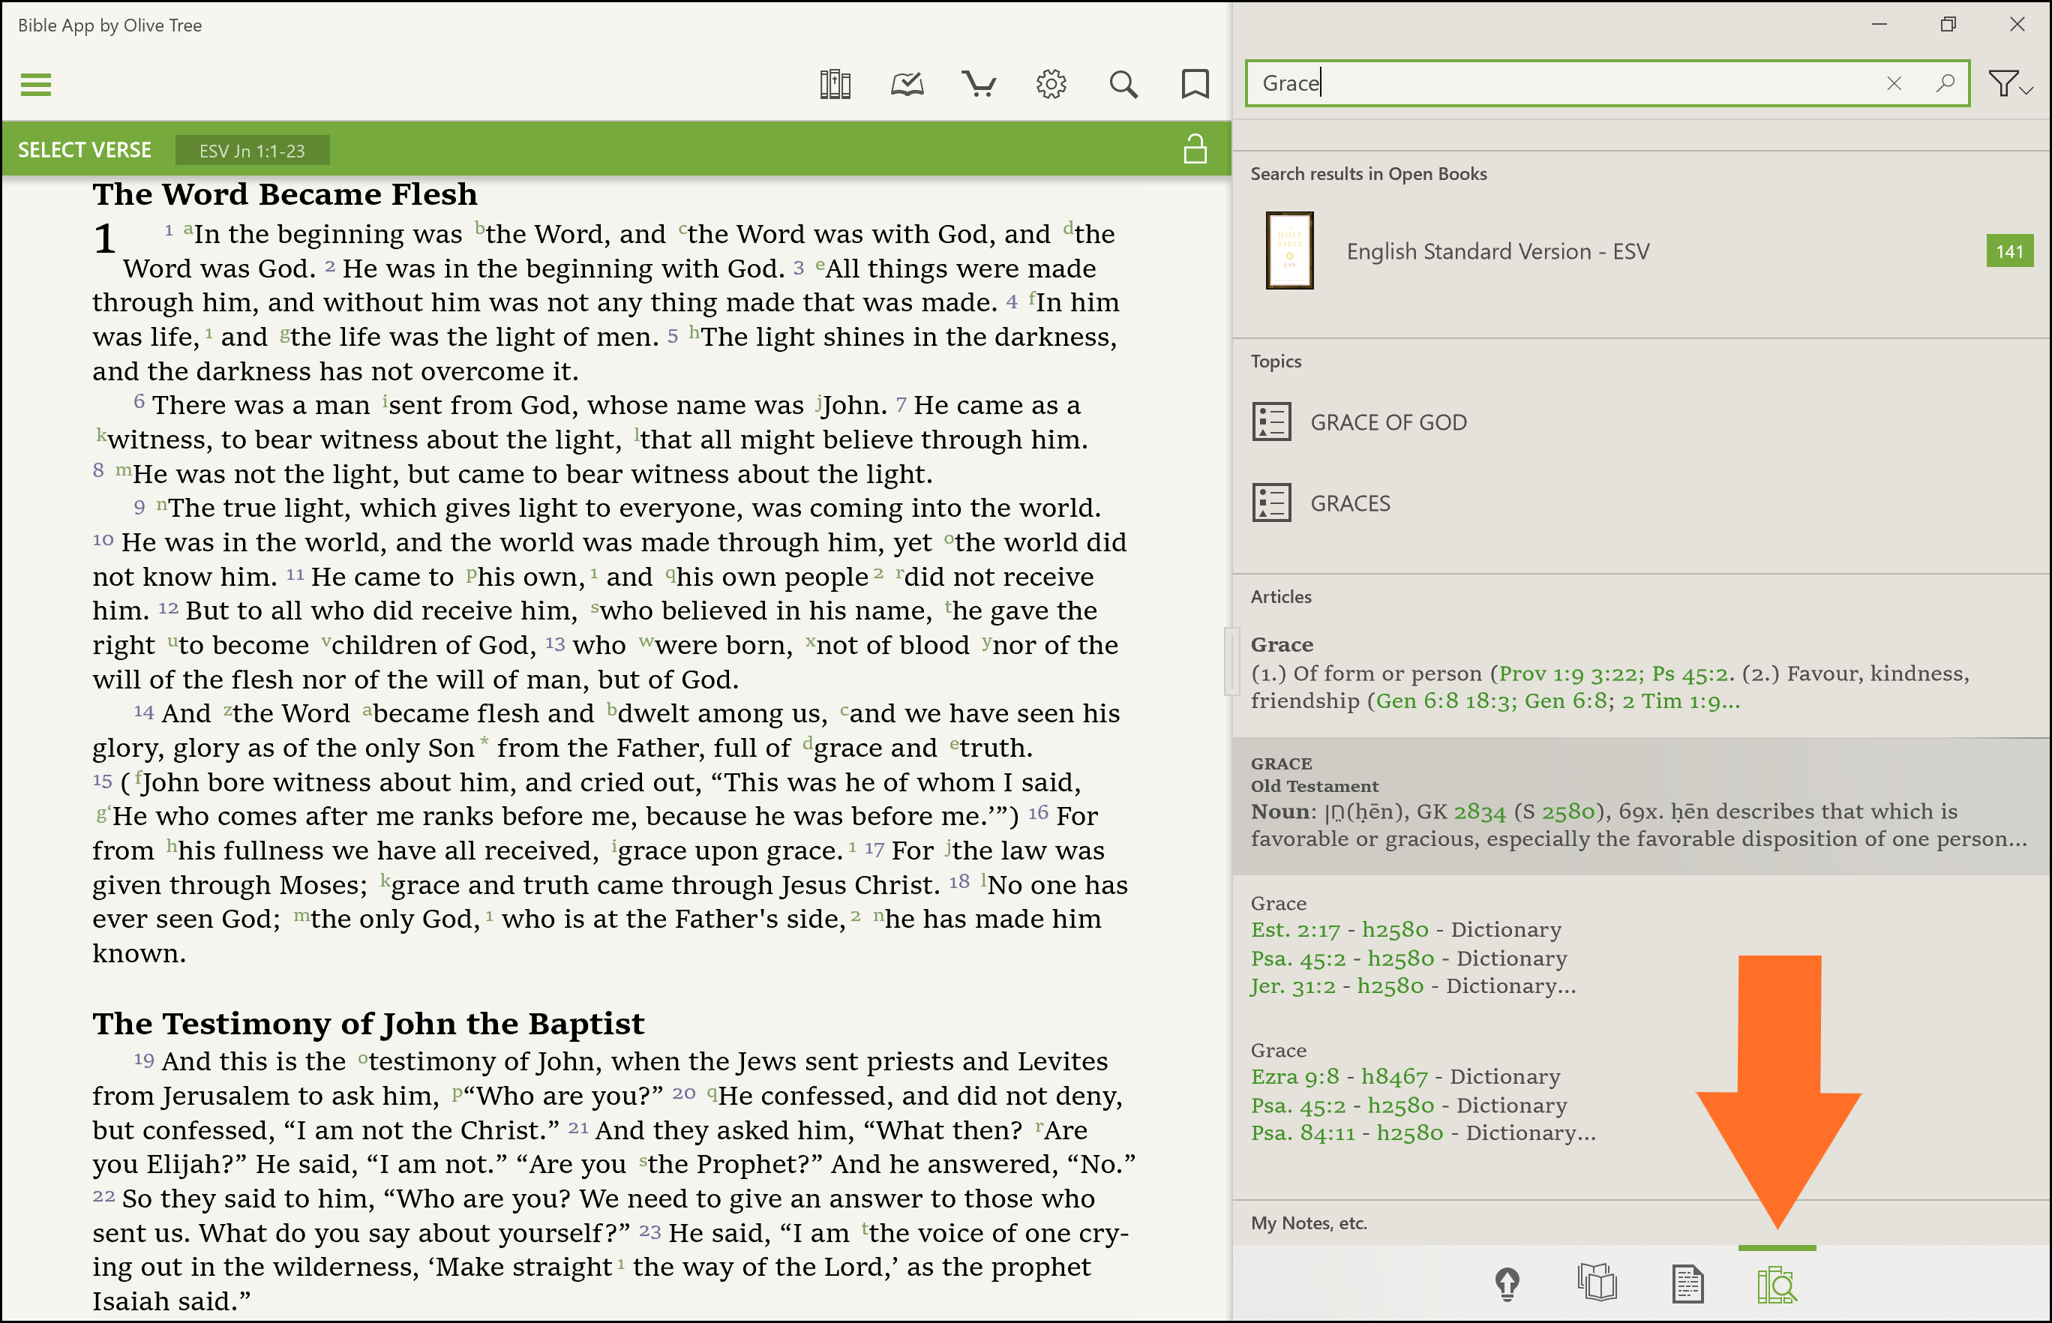Open the store shopping cart

(978, 84)
